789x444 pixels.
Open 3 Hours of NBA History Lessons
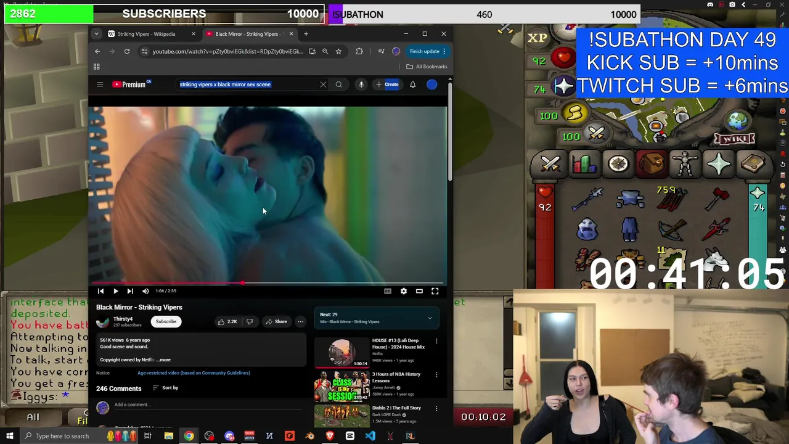point(396,377)
